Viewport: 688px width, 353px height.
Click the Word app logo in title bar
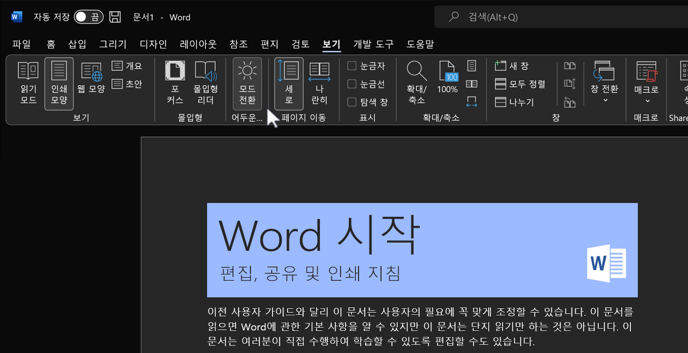coord(17,17)
